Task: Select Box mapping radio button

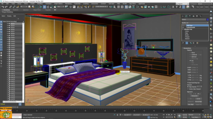Action: click(x=190, y=61)
